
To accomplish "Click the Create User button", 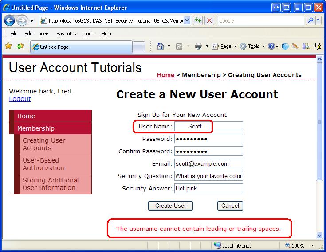I will coord(170,205).
